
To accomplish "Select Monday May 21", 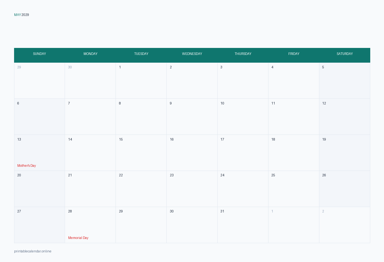I will (x=90, y=189).
